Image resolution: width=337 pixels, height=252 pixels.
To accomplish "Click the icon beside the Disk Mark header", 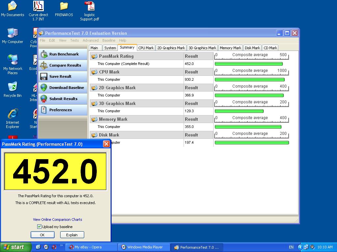I will [x=94, y=135].
